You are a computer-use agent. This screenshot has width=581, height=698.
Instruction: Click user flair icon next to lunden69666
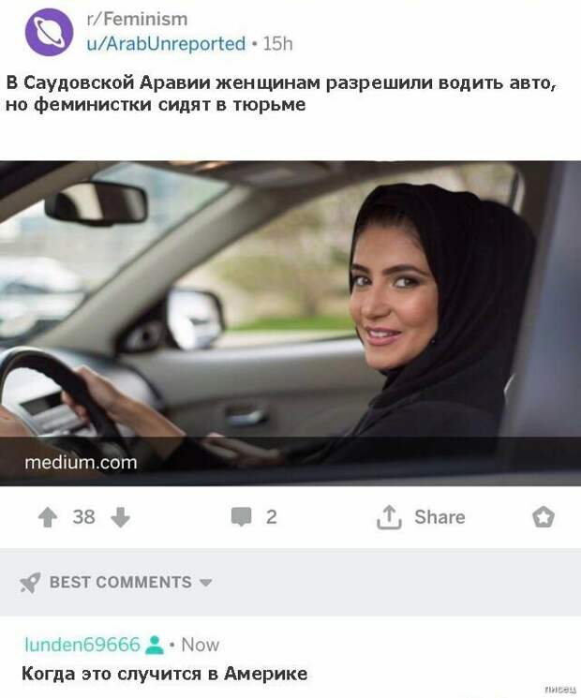155,645
